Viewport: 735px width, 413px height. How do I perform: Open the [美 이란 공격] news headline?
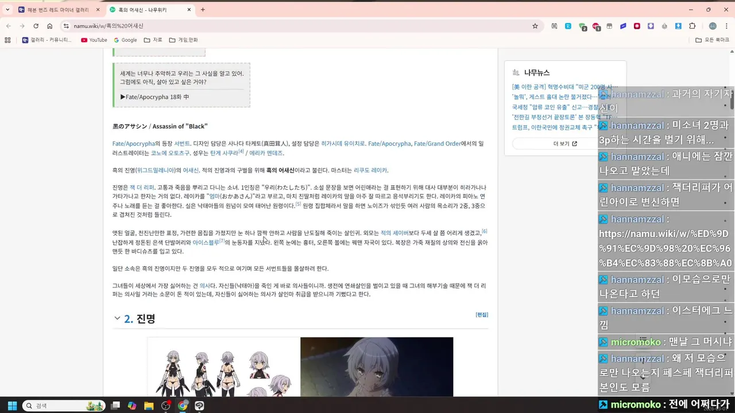pyautogui.click(x=565, y=87)
